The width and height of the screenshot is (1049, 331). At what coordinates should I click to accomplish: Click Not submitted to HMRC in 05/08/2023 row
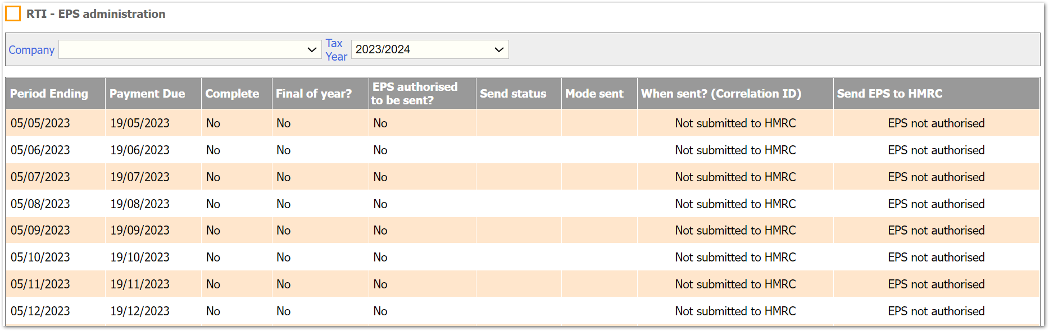(735, 204)
